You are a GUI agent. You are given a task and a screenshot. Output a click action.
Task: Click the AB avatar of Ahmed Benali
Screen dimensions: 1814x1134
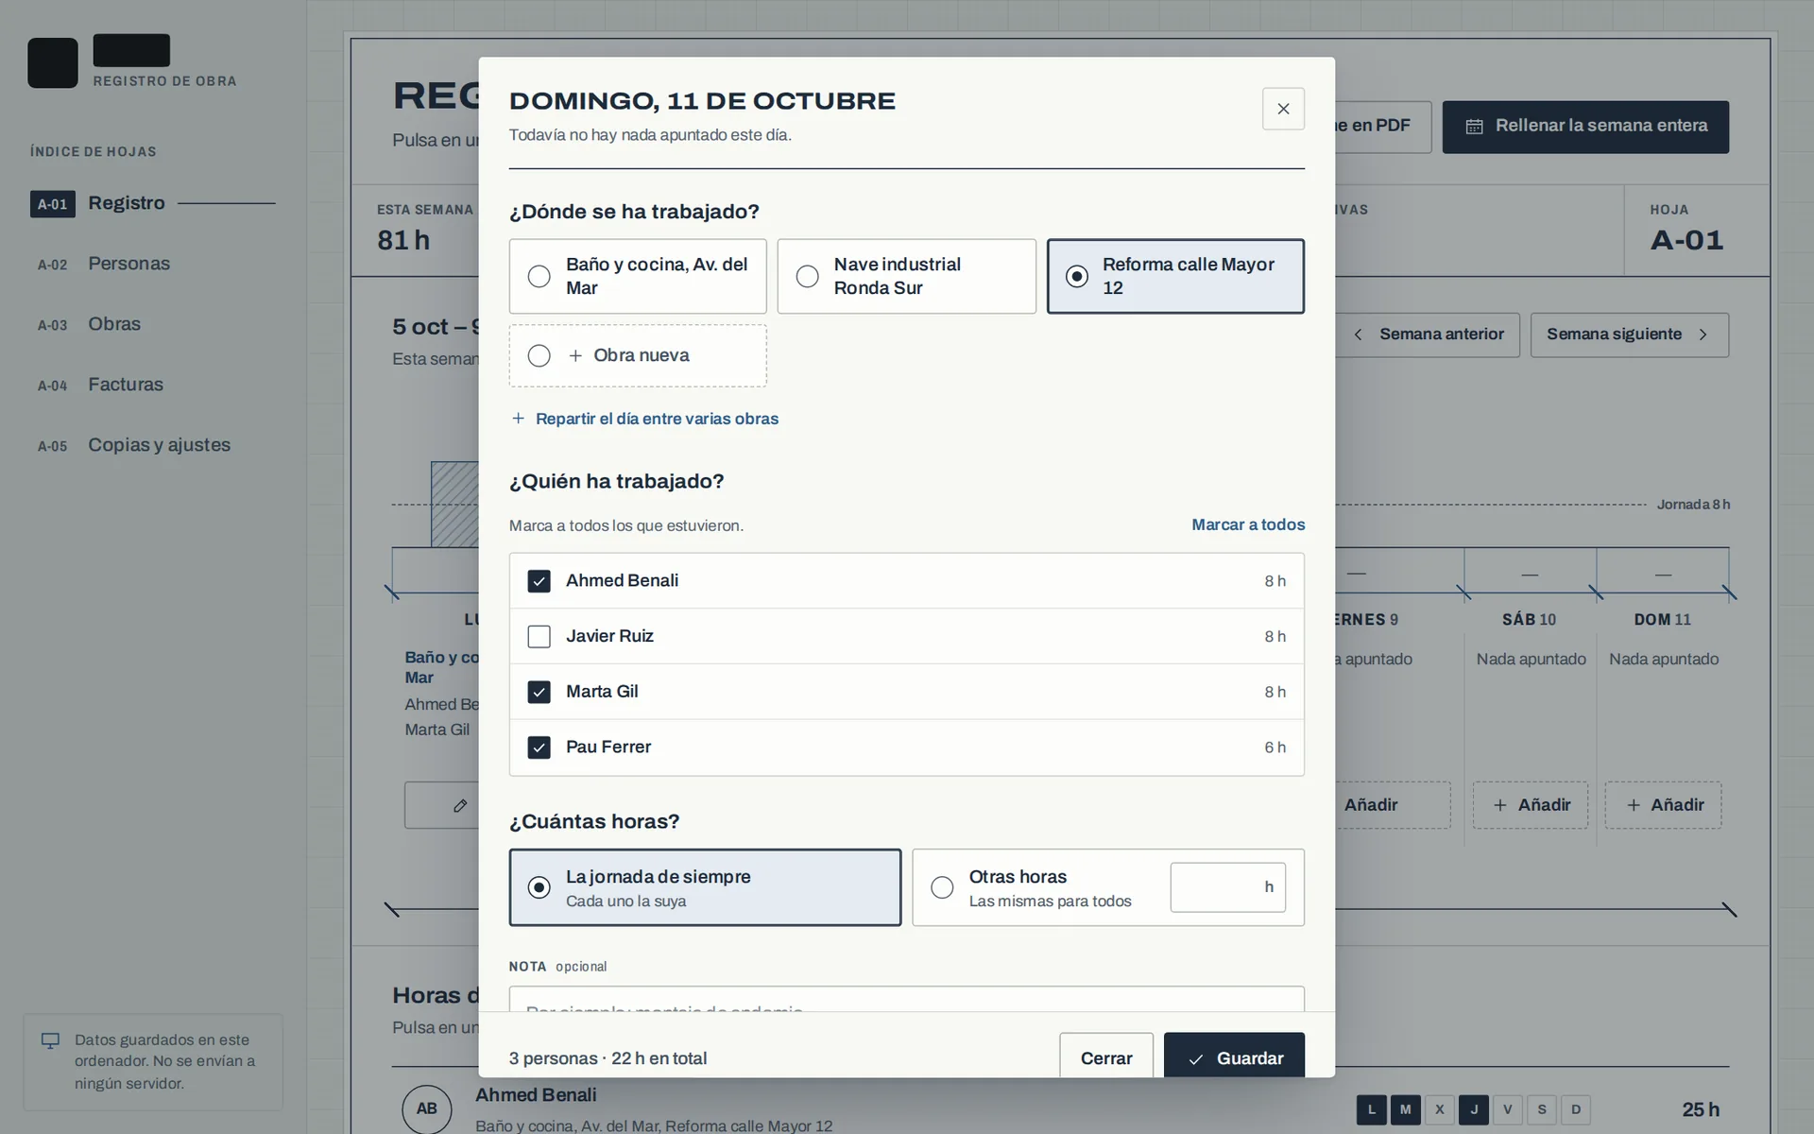coord(427,1108)
